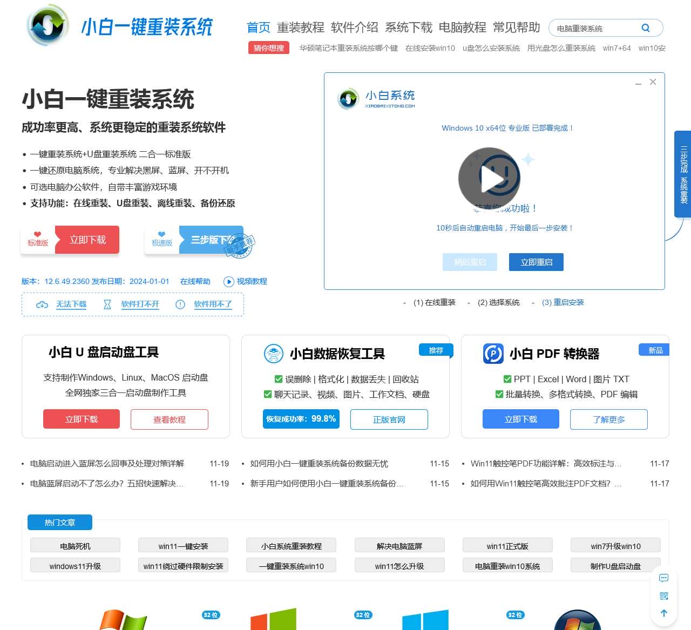Click the 解决电脑蓝屏 tag

399,546
